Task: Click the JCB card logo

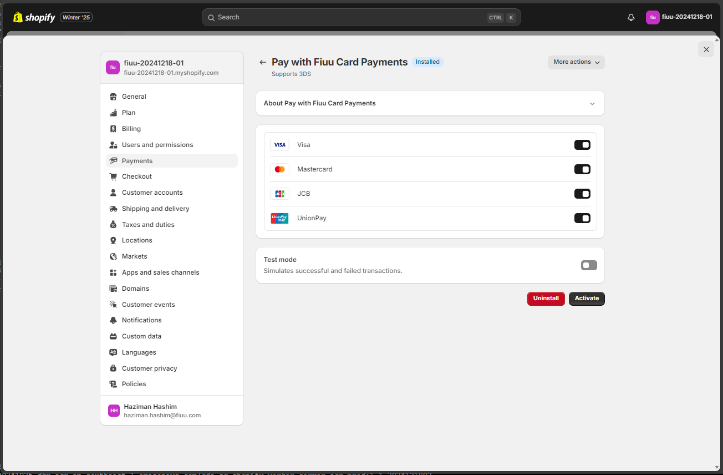Action: click(x=279, y=194)
